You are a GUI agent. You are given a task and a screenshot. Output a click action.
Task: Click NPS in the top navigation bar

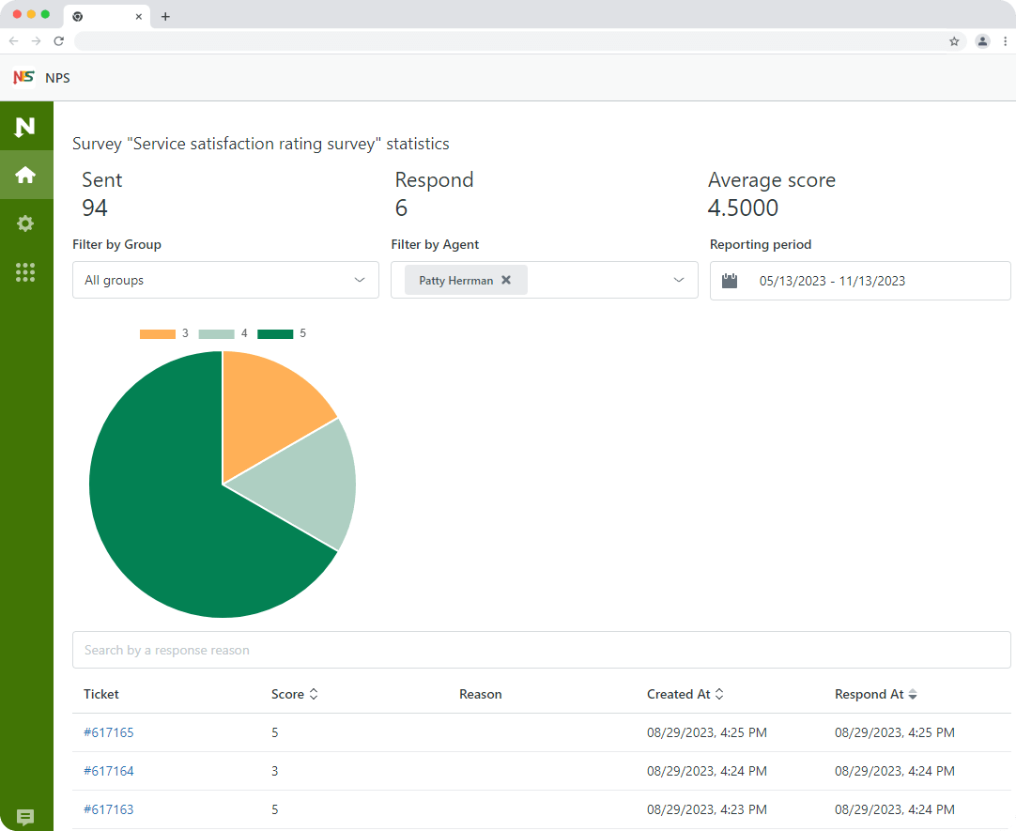pos(58,78)
